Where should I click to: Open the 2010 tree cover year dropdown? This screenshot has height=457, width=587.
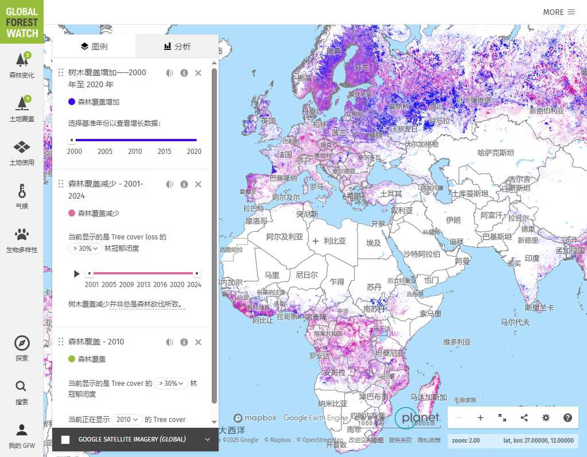pos(127,420)
